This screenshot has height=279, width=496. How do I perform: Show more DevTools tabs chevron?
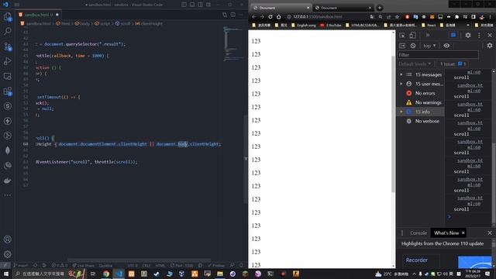point(428,35)
